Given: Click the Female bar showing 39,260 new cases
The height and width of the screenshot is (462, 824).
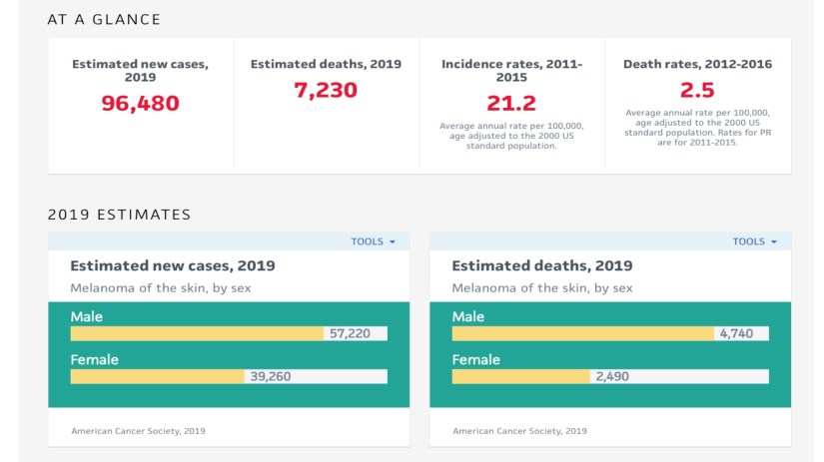Looking at the screenshot, I should pos(157,376).
